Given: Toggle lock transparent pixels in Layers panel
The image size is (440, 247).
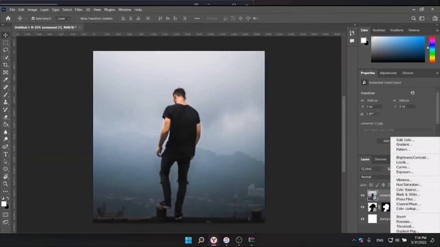Looking at the screenshot, I should click(371, 185).
